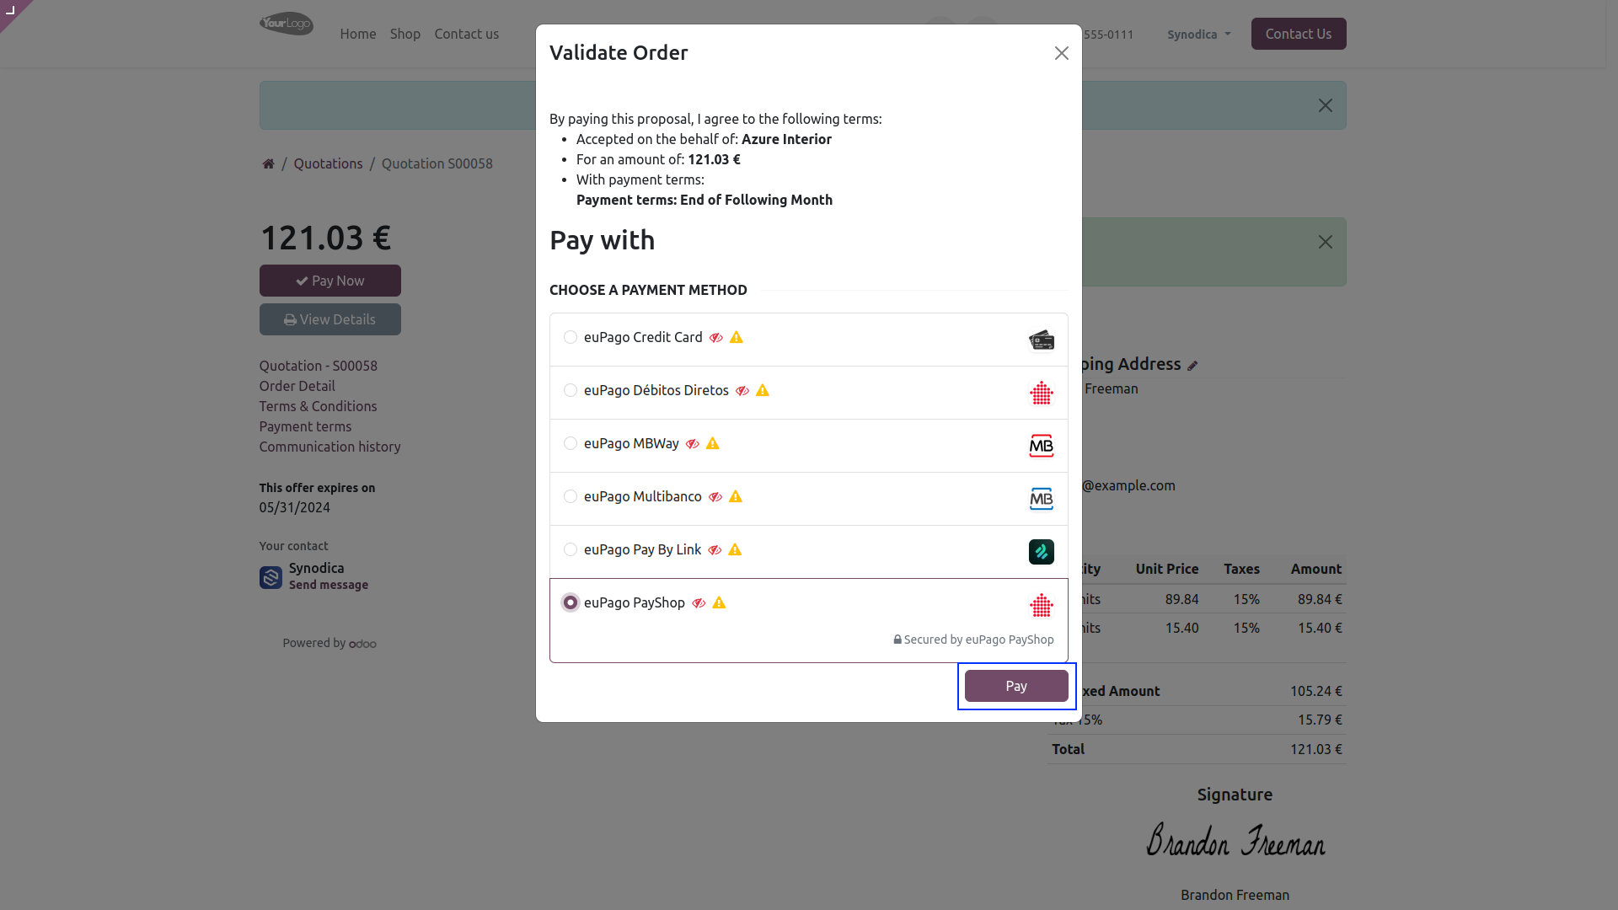Click the YourLogo image in the header
This screenshot has width=1618, height=910.
(287, 24)
